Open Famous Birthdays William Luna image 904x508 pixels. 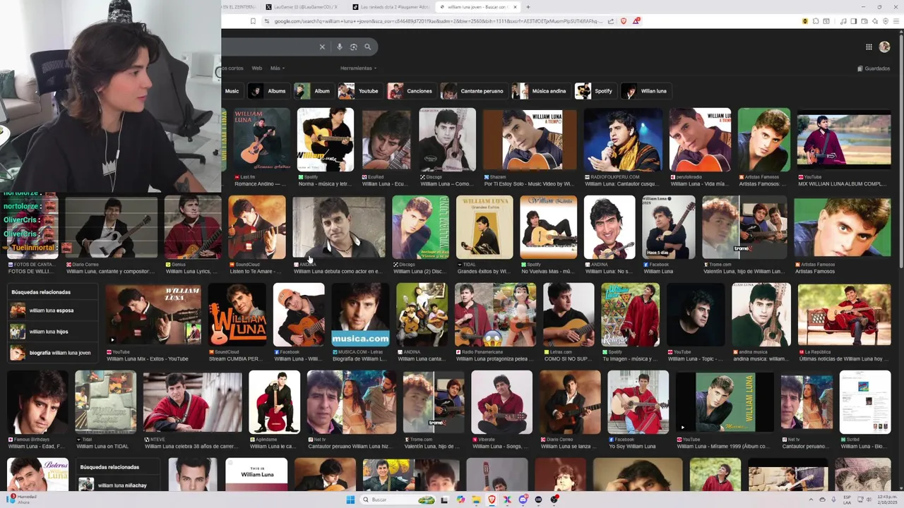pyautogui.click(x=37, y=402)
